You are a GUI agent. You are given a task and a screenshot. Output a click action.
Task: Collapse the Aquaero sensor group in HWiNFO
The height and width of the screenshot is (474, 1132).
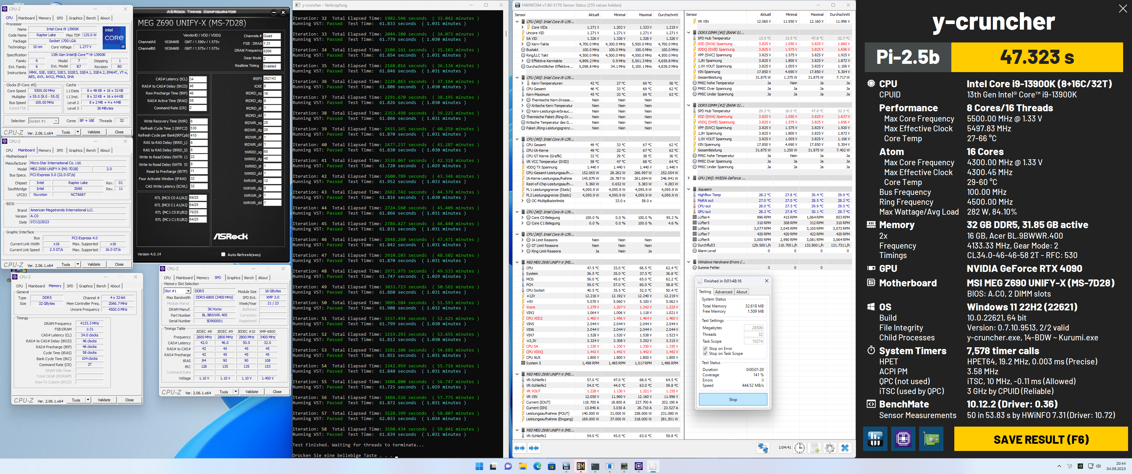pyautogui.click(x=689, y=189)
